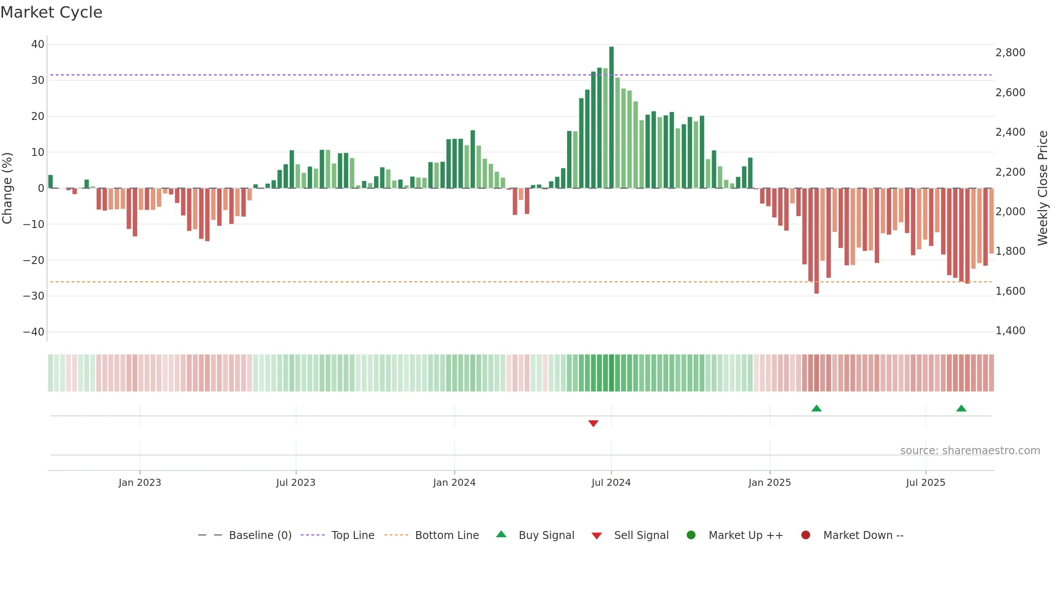
Task: Click the −40 tick label on left axis
Action: pyautogui.click(x=34, y=332)
